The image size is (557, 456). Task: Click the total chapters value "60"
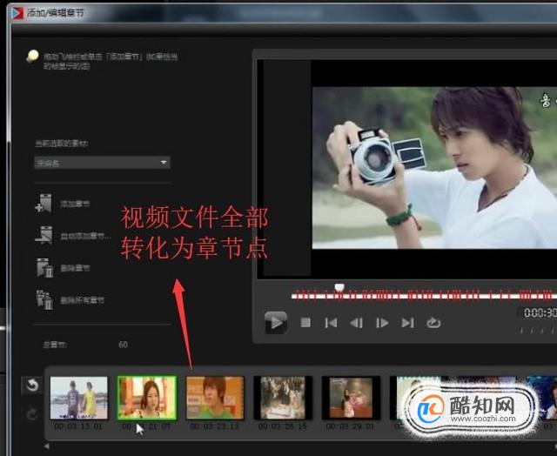pyautogui.click(x=123, y=345)
